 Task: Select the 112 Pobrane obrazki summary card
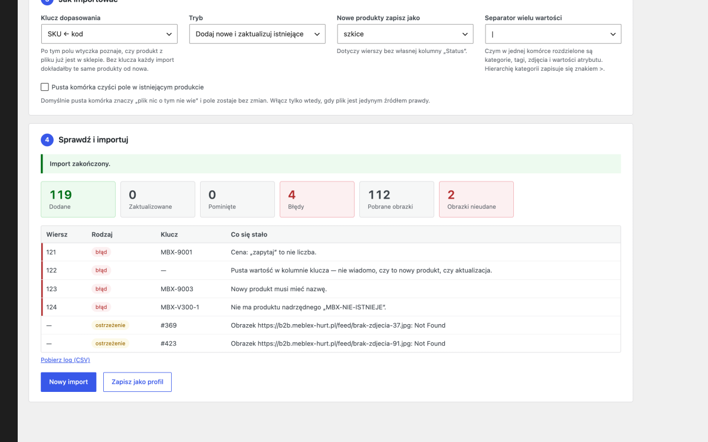click(x=396, y=199)
